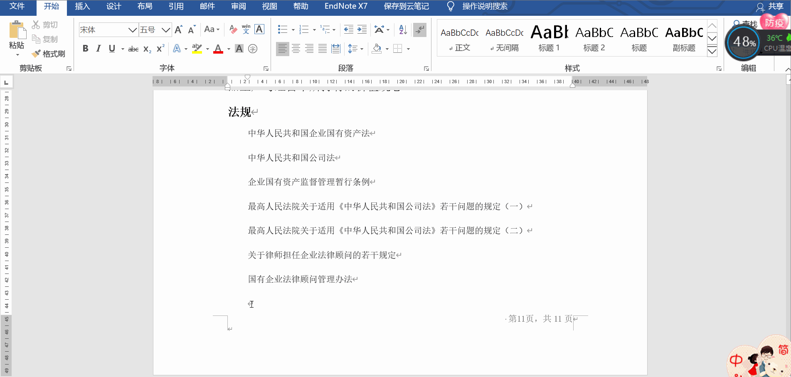791x377 pixels.
Task: Toggle the show/hide paragraph marks icon
Action: (x=419, y=30)
